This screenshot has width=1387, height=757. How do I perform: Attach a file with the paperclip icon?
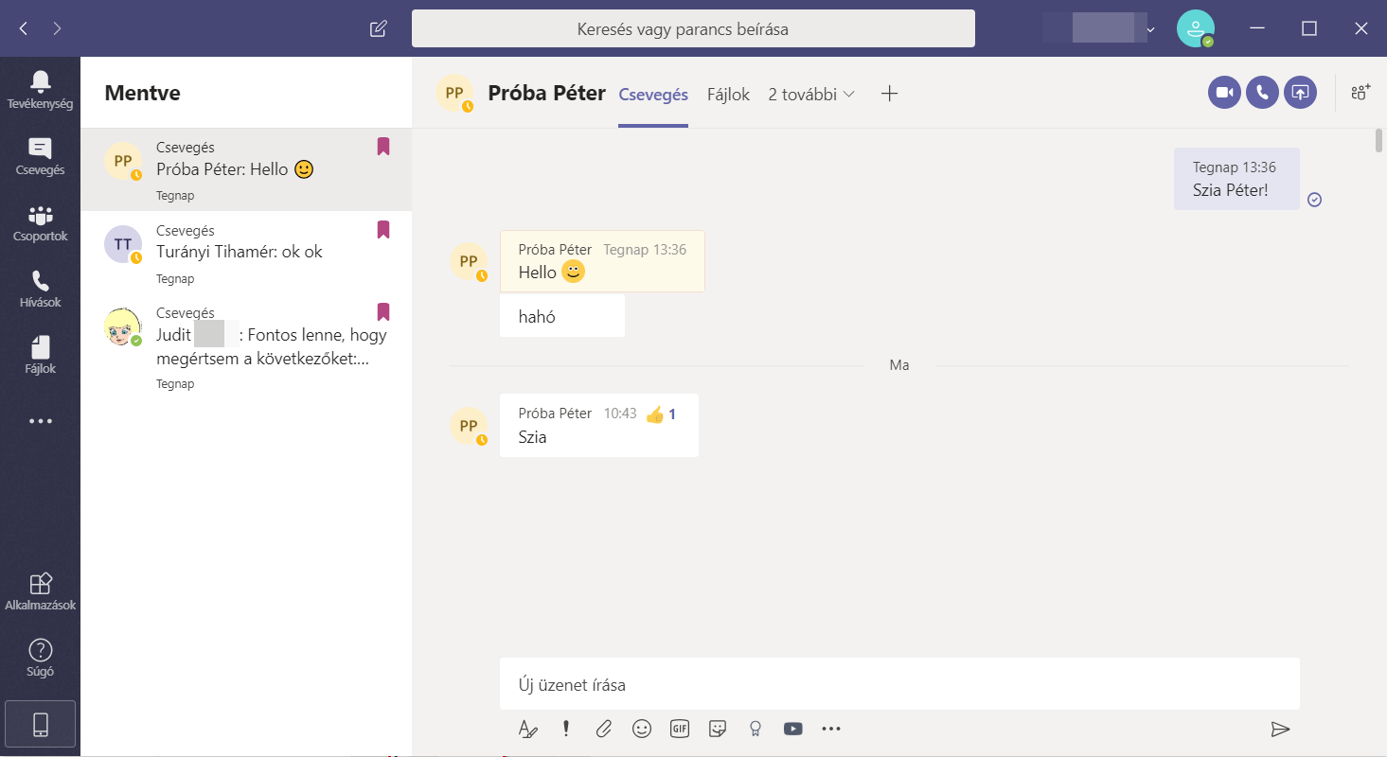603,729
